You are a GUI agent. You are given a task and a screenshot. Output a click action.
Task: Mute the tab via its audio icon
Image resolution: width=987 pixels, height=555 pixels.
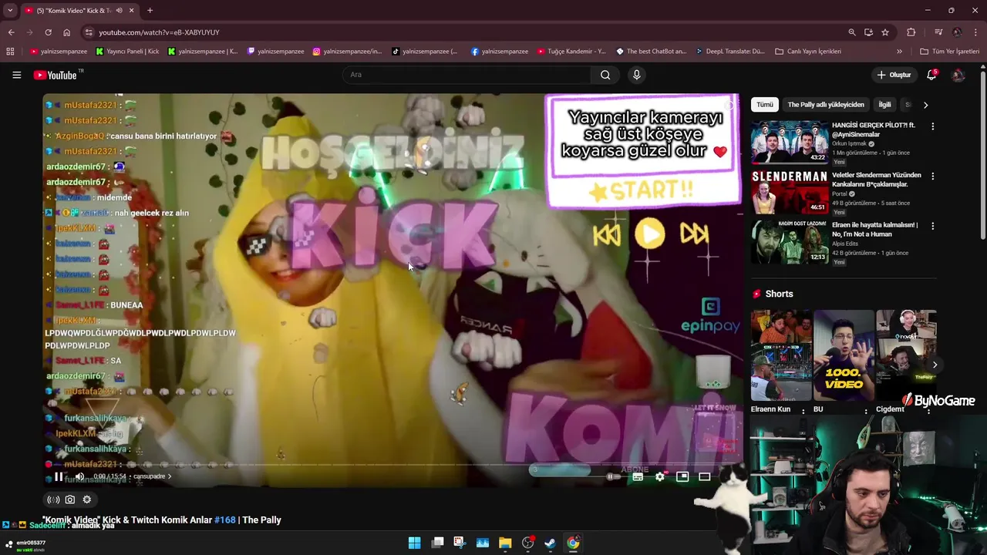tap(119, 11)
